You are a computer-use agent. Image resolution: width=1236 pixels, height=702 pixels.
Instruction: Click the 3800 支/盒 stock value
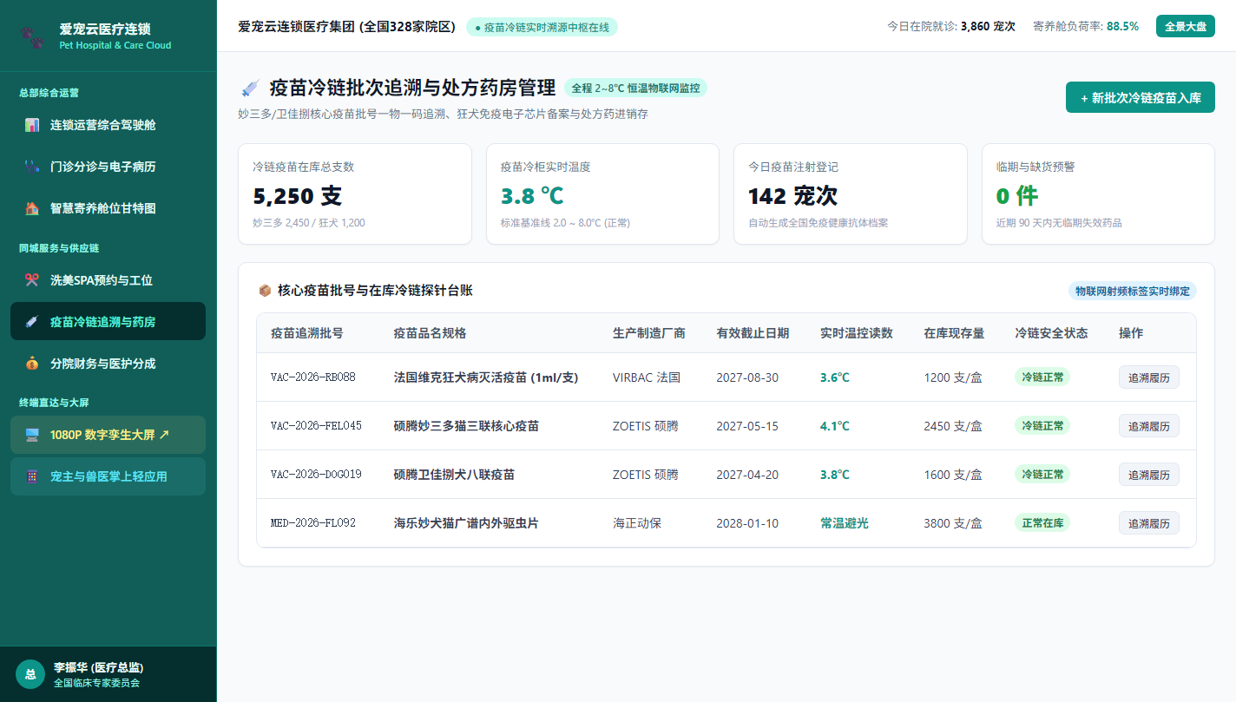tap(953, 523)
